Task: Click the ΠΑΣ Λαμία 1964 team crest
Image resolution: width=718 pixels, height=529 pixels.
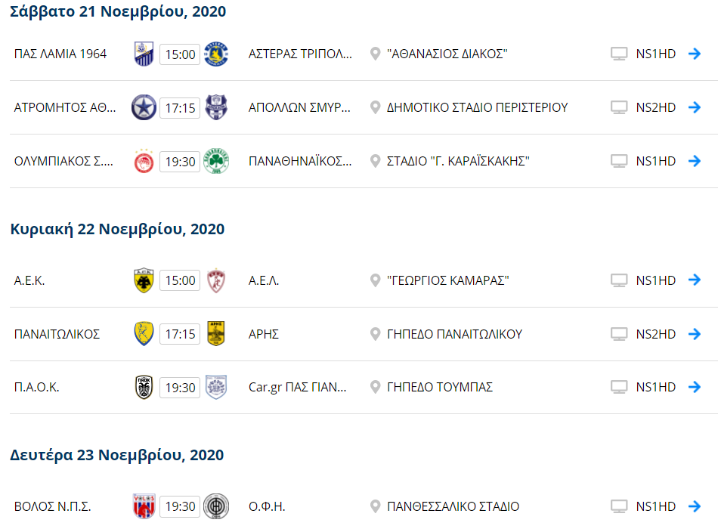Action: pos(143,54)
